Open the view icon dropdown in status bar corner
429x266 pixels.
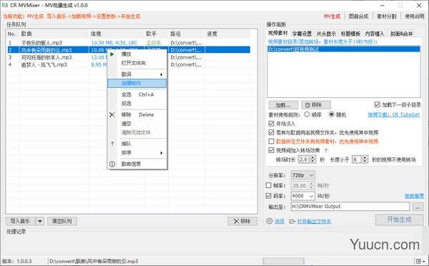pyautogui.click(x=421, y=261)
